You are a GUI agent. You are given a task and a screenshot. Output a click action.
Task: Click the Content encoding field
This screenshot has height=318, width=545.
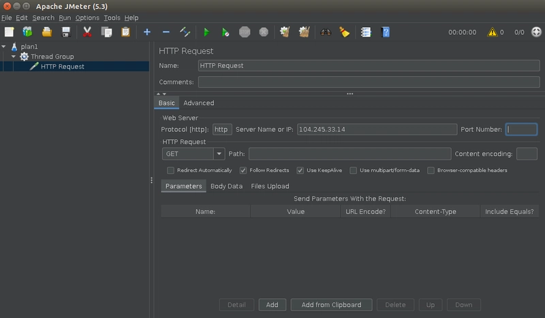tap(527, 154)
